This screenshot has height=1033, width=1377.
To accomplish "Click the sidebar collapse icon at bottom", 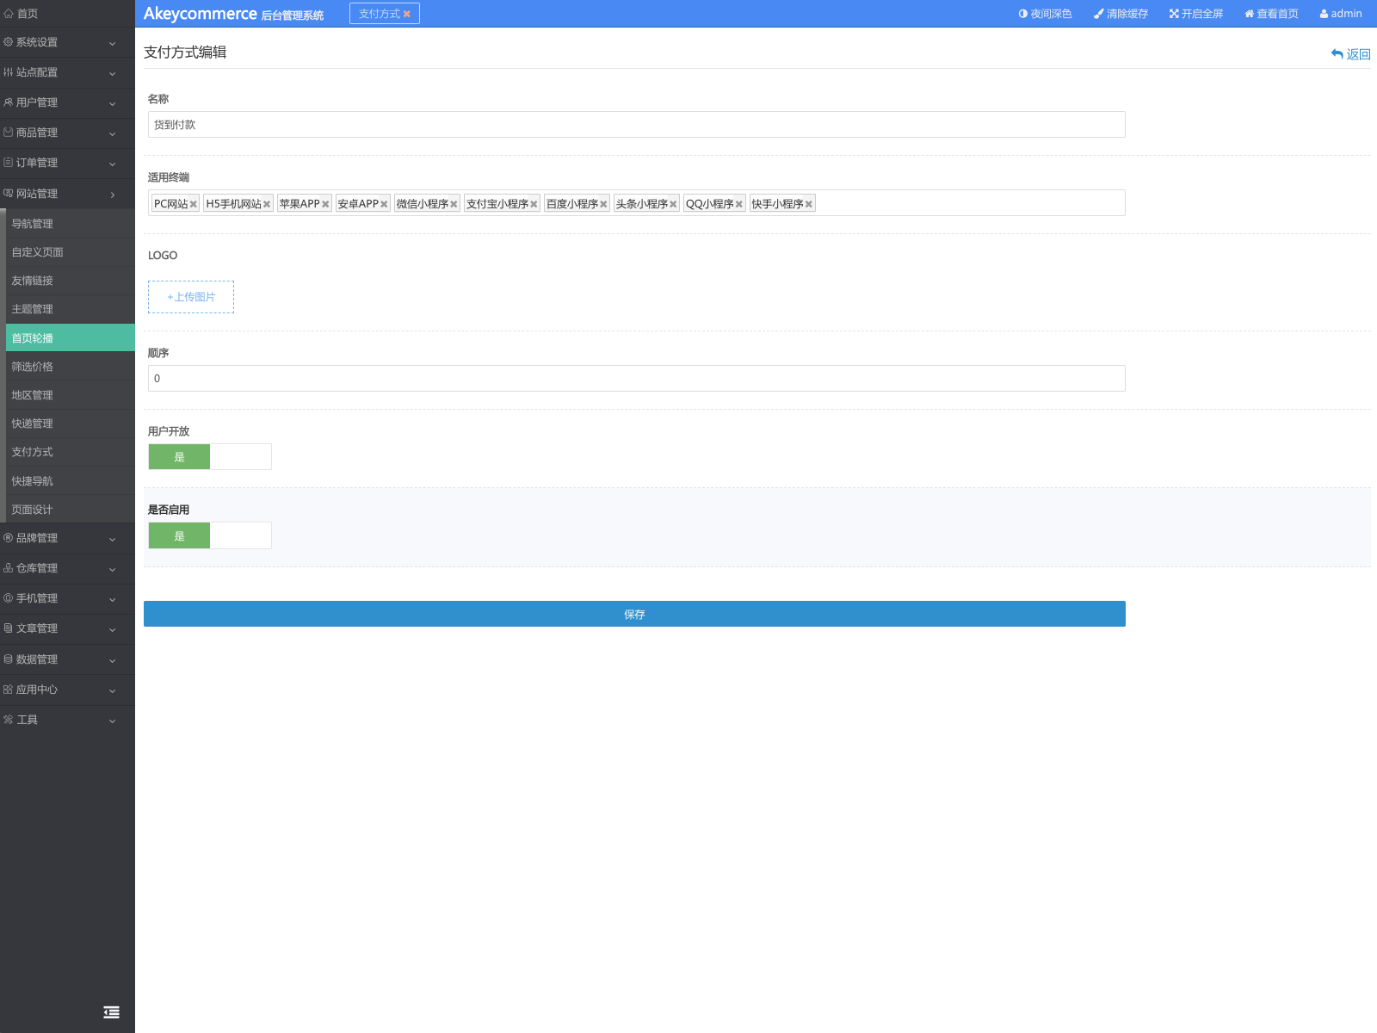I will (111, 1012).
